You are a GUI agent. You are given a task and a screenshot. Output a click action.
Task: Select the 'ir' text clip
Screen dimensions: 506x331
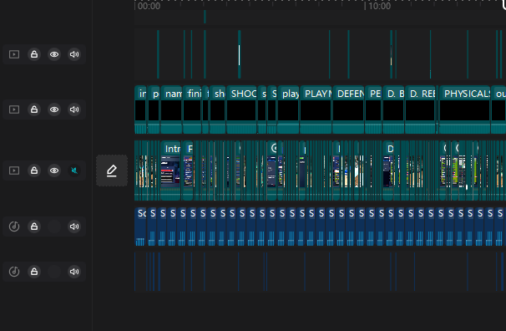click(140, 109)
